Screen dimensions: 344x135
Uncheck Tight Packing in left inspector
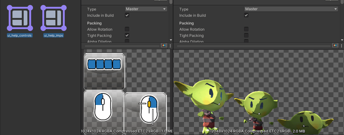(x=127, y=35)
